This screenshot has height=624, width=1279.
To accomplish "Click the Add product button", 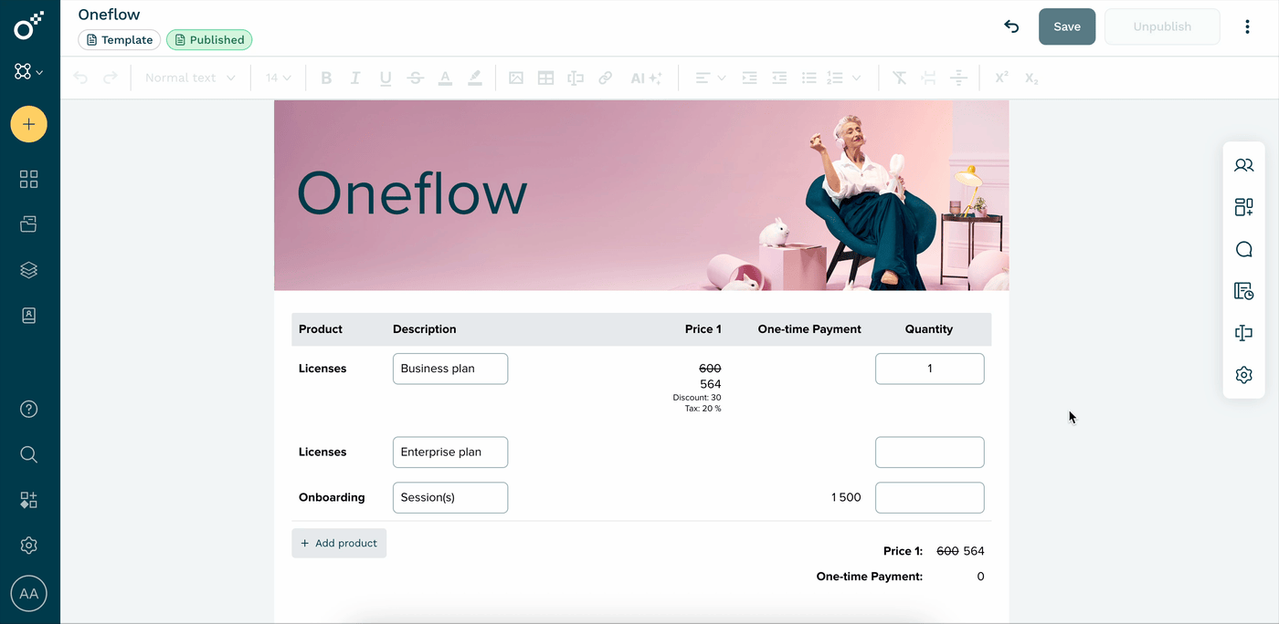I will pyautogui.click(x=339, y=543).
